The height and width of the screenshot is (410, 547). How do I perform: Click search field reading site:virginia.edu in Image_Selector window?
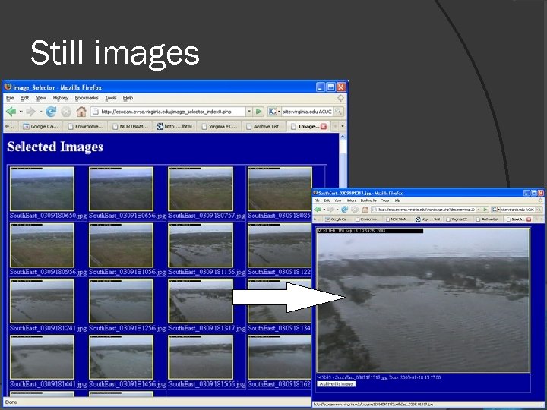coord(308,112)
